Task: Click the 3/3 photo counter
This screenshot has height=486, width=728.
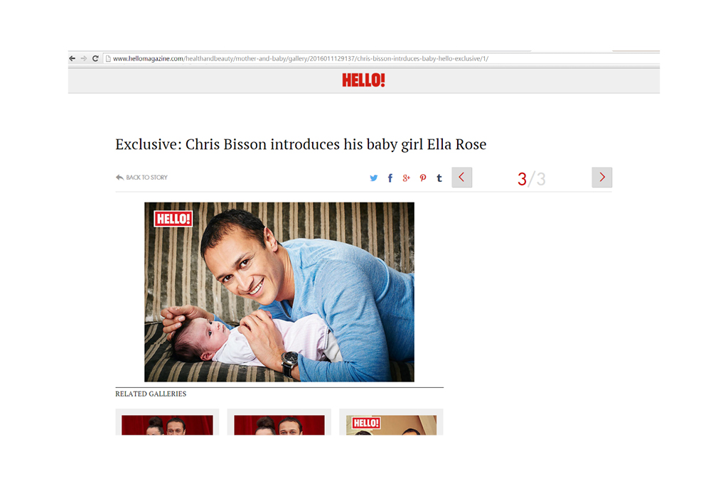Action: 532,179
